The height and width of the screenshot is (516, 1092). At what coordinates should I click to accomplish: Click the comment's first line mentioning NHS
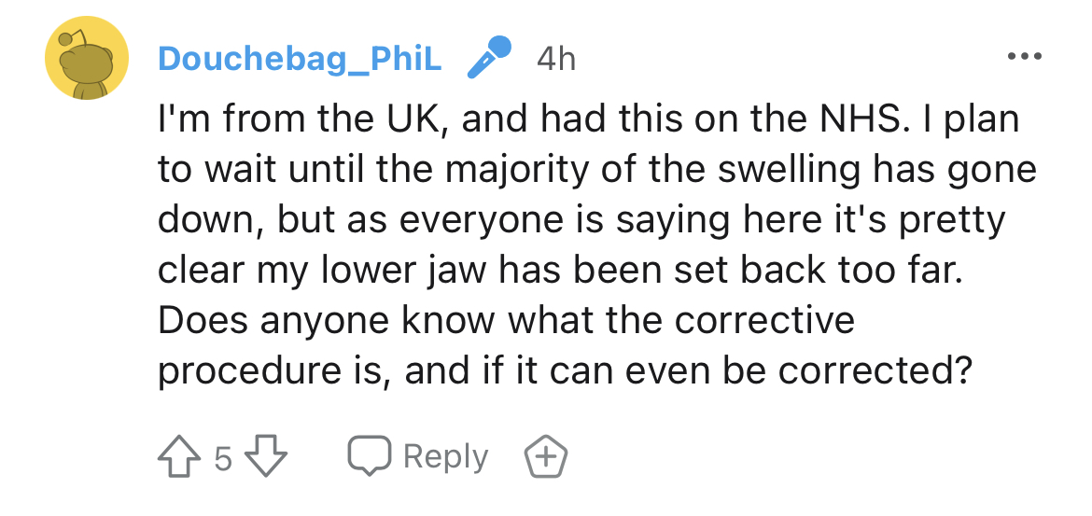588,119
